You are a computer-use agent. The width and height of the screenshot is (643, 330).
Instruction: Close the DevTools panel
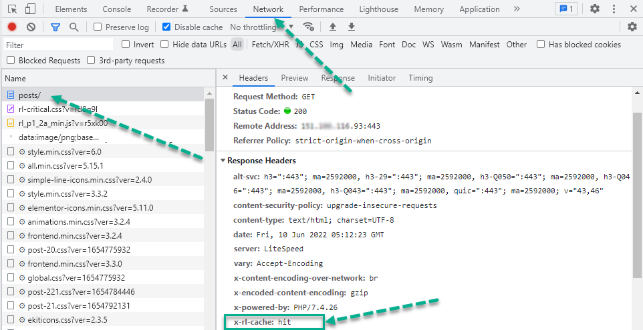(633, 9)
